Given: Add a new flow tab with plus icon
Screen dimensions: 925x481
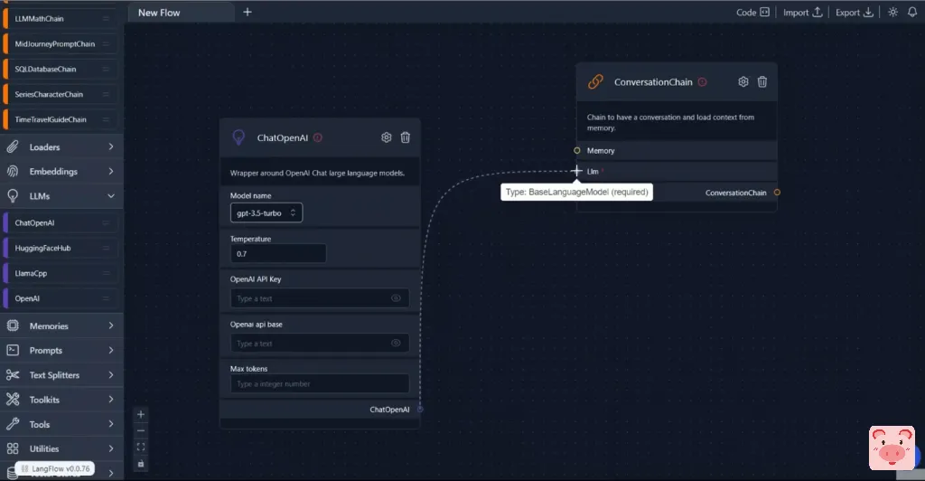Looking at the screenshot, I should pos(248,12).
